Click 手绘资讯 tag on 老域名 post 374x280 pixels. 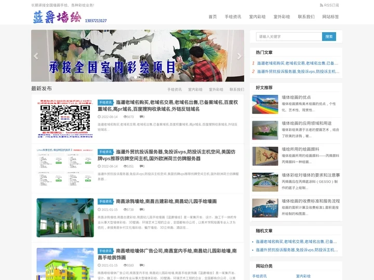(x=105, y=102)
